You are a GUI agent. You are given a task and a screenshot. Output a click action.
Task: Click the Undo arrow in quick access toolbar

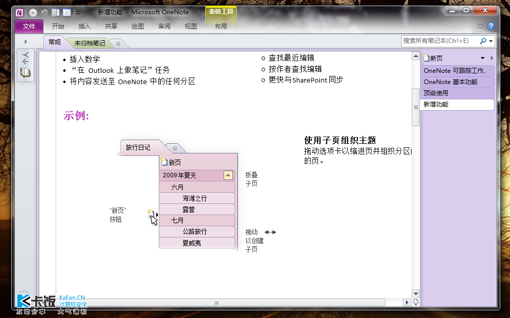point(44,13)
